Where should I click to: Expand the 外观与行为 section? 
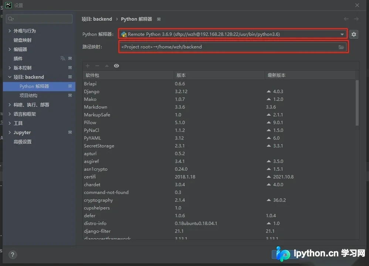10,31
